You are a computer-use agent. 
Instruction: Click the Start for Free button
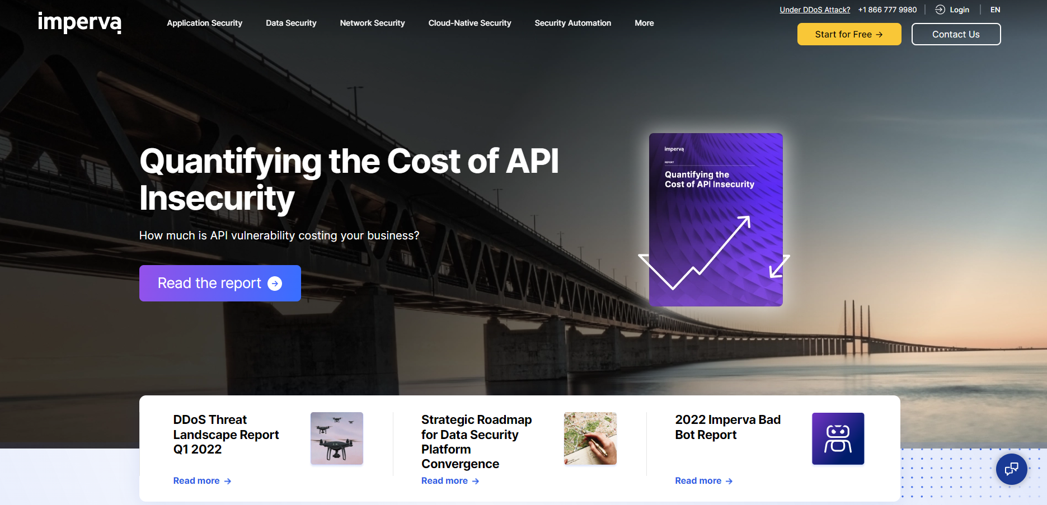click(x=849, y=34)
